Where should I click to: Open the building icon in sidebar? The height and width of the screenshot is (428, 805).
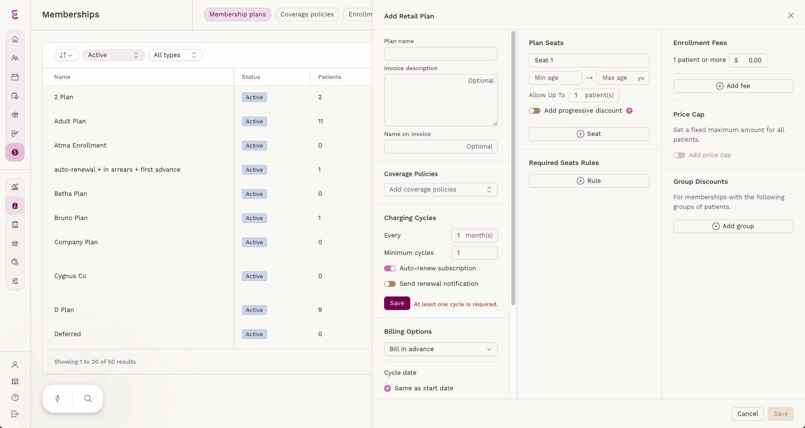click(15, 224)
